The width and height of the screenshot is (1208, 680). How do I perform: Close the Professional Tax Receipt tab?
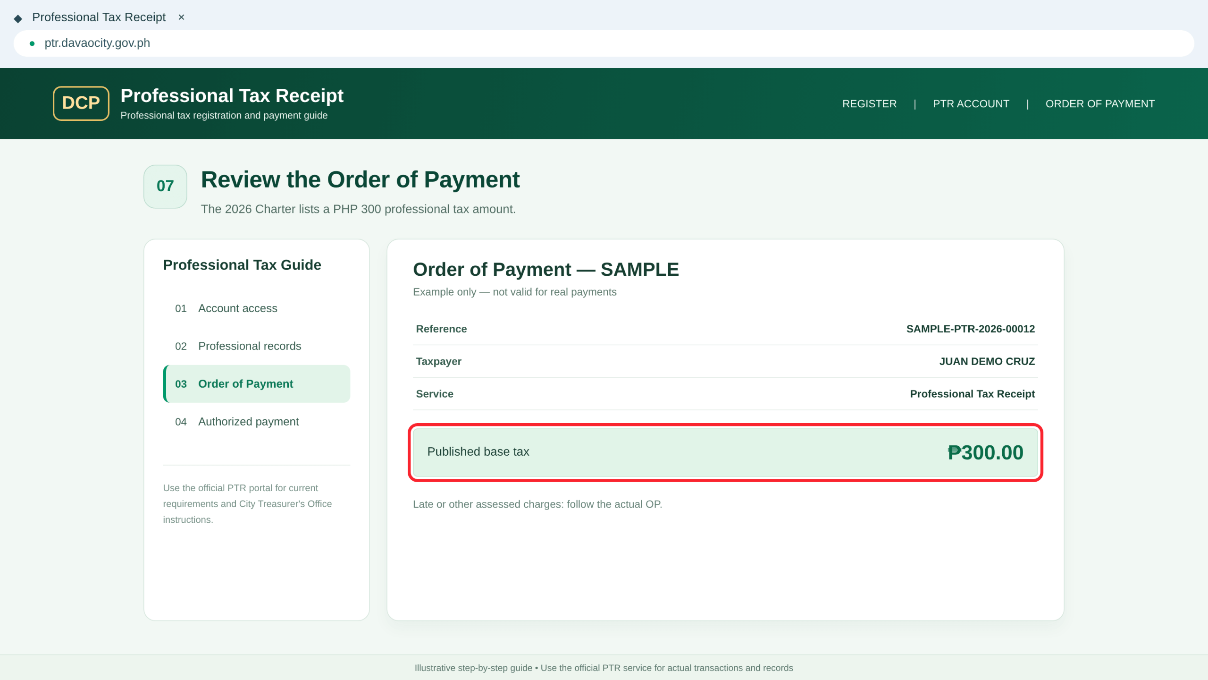[181, 17]
